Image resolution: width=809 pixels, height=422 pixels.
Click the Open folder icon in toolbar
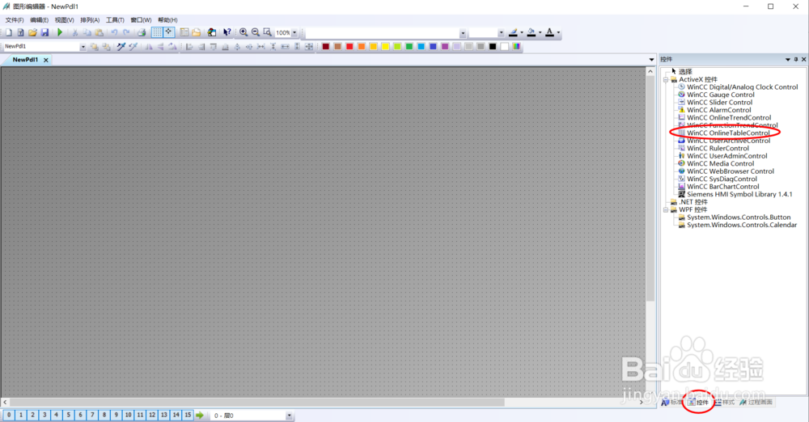pos(32,32)
